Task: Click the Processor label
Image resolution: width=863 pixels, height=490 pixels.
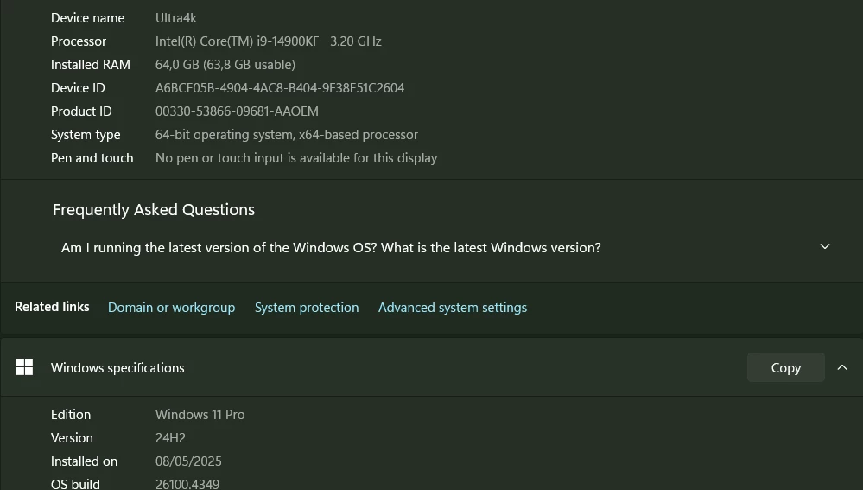Action: [79, 41]
